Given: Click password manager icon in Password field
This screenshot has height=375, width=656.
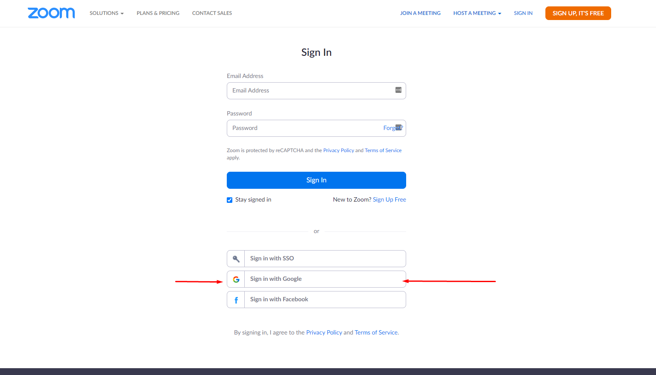Looking at the screenshot, I should [398, 127].
